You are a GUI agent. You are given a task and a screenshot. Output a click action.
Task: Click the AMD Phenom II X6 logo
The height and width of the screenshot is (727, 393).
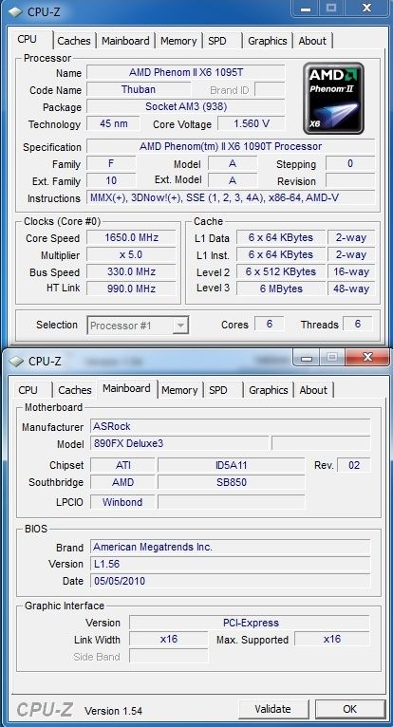click(x=333, y=99)
